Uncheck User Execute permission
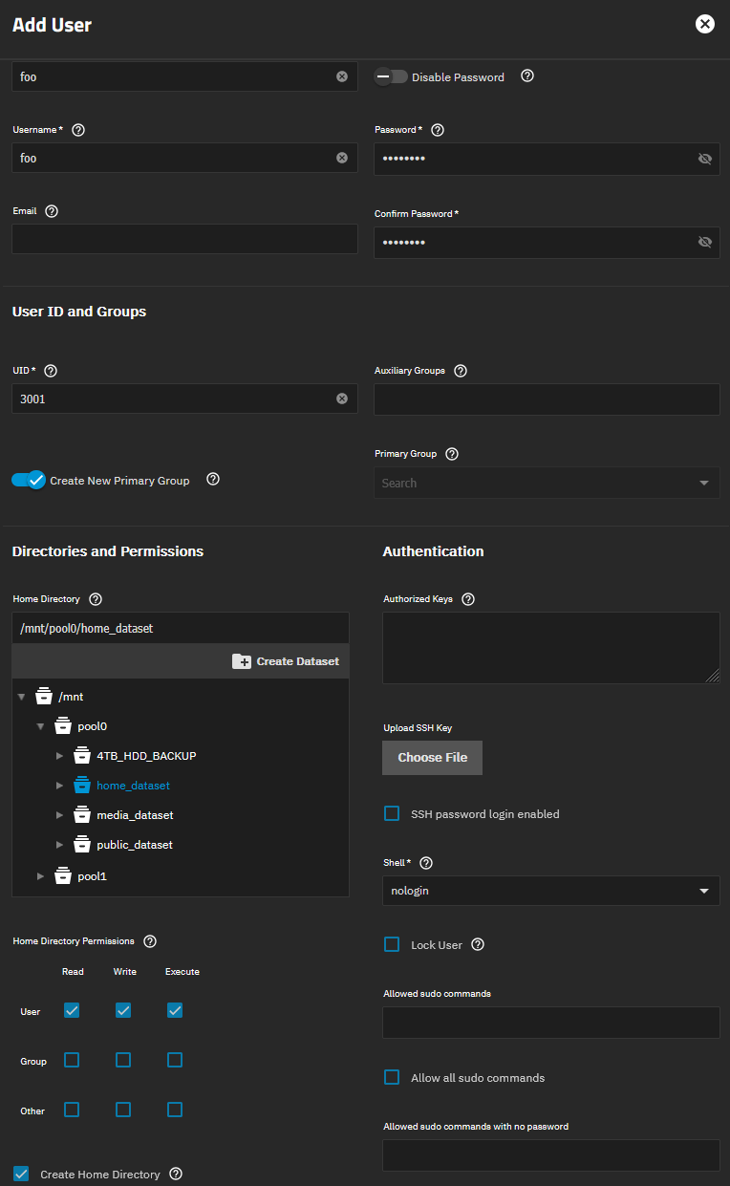This screenshot has width=730, height=1186. [175, 1010]
